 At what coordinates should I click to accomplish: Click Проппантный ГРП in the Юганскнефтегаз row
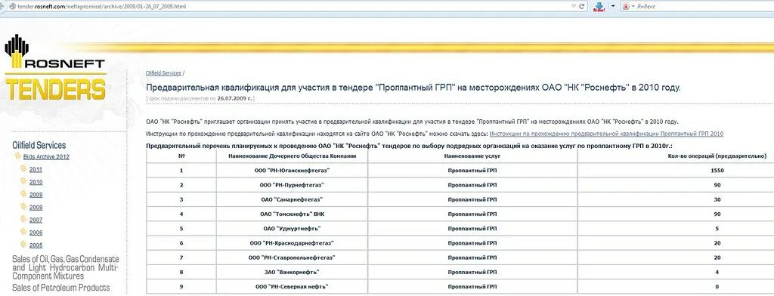coord(472,171)
